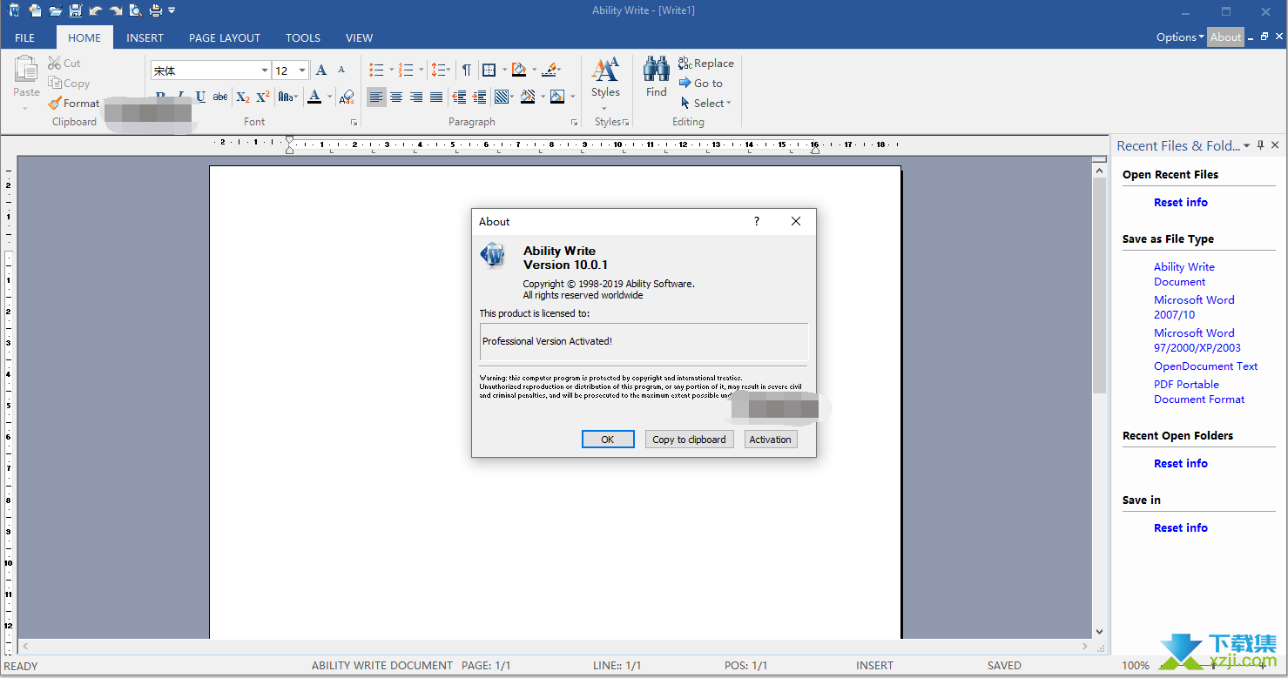Toggle show paragraph marks (¶)

point(467,70)
